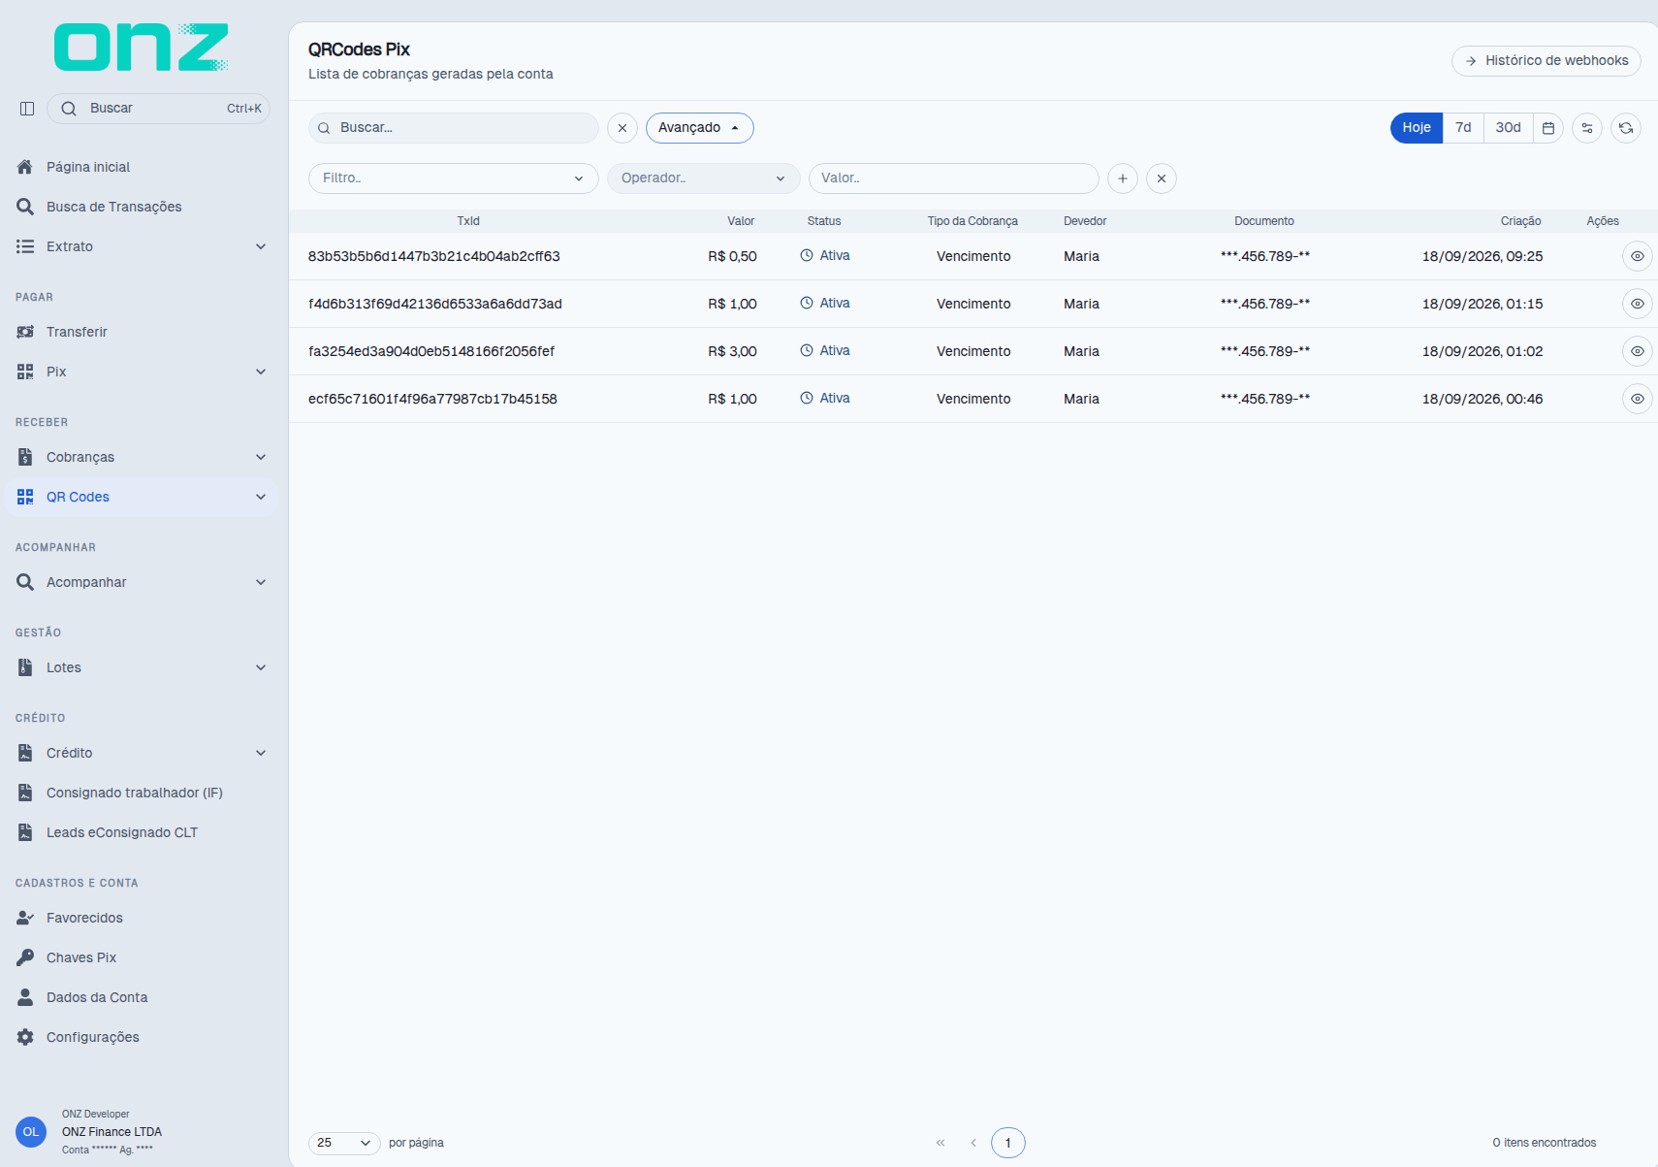
Task: Select the Hoje date range
Action: click(1417, 128)
